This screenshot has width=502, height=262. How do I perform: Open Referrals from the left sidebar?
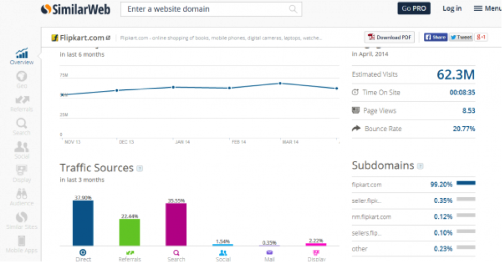pyautogui.click(x=21, y=103)
